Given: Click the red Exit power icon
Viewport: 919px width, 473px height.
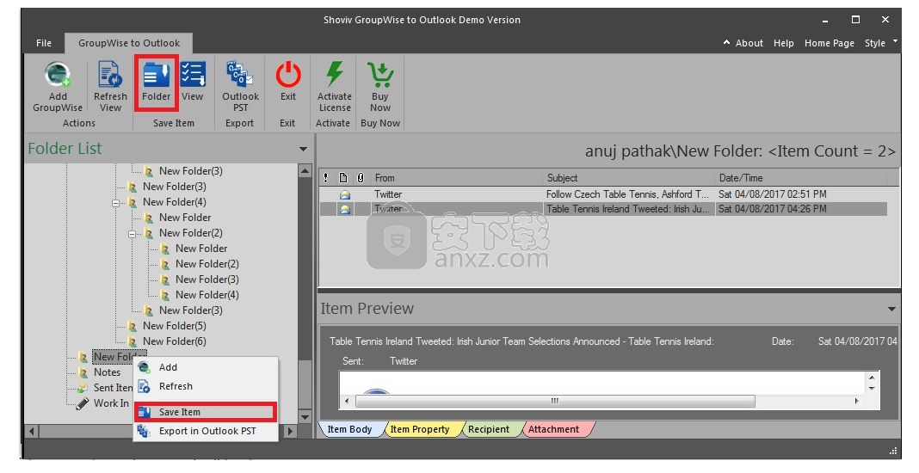Looking at the screenshot, I should (287, 75).
